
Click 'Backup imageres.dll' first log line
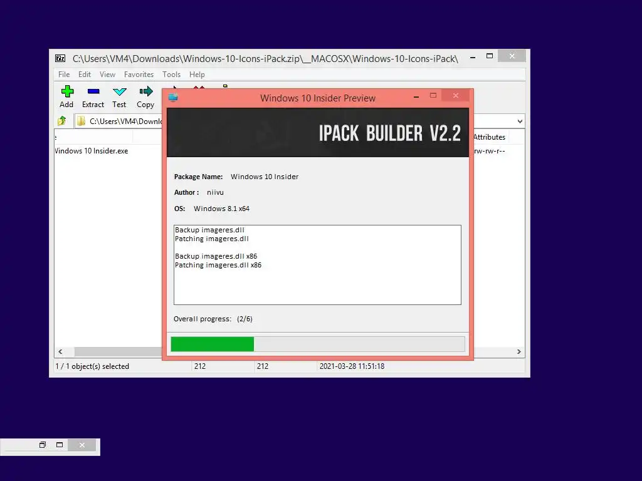209,230
